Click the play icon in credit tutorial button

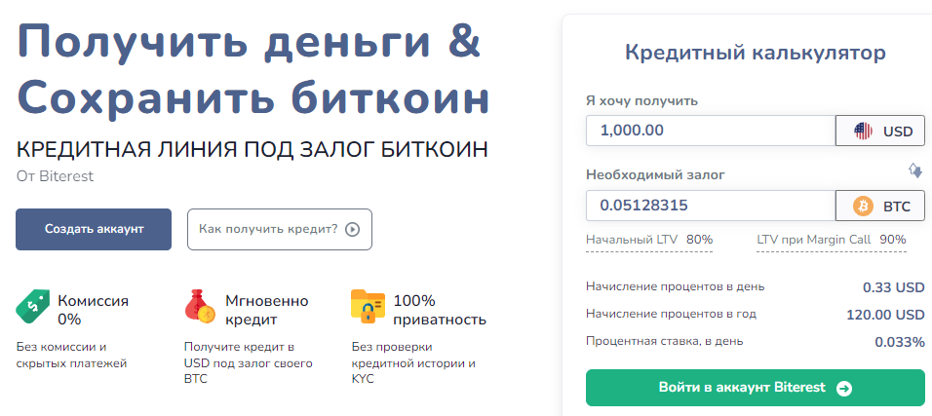coord(353,230)
